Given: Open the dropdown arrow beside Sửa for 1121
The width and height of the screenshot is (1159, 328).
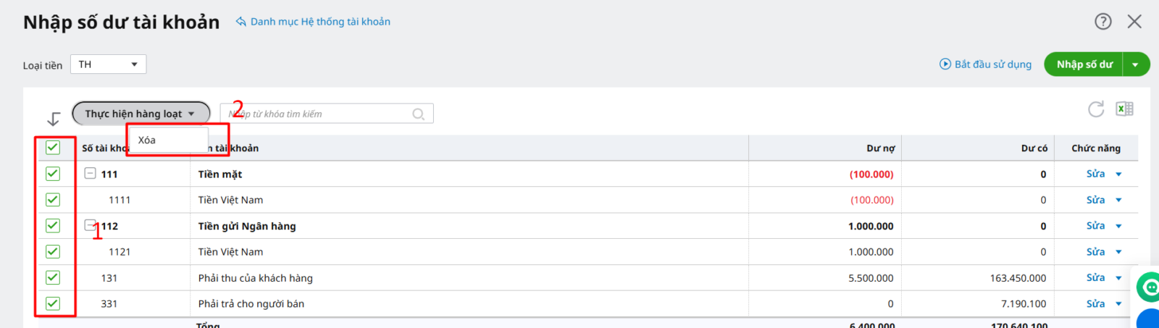Looking at the screenshot, I should click(1118, 252).
